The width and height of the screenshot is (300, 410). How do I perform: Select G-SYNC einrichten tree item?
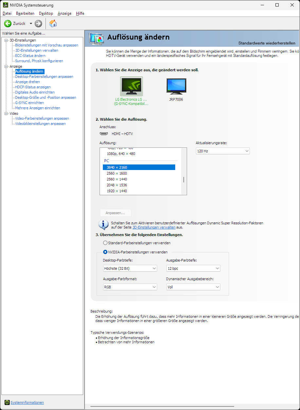29,103
